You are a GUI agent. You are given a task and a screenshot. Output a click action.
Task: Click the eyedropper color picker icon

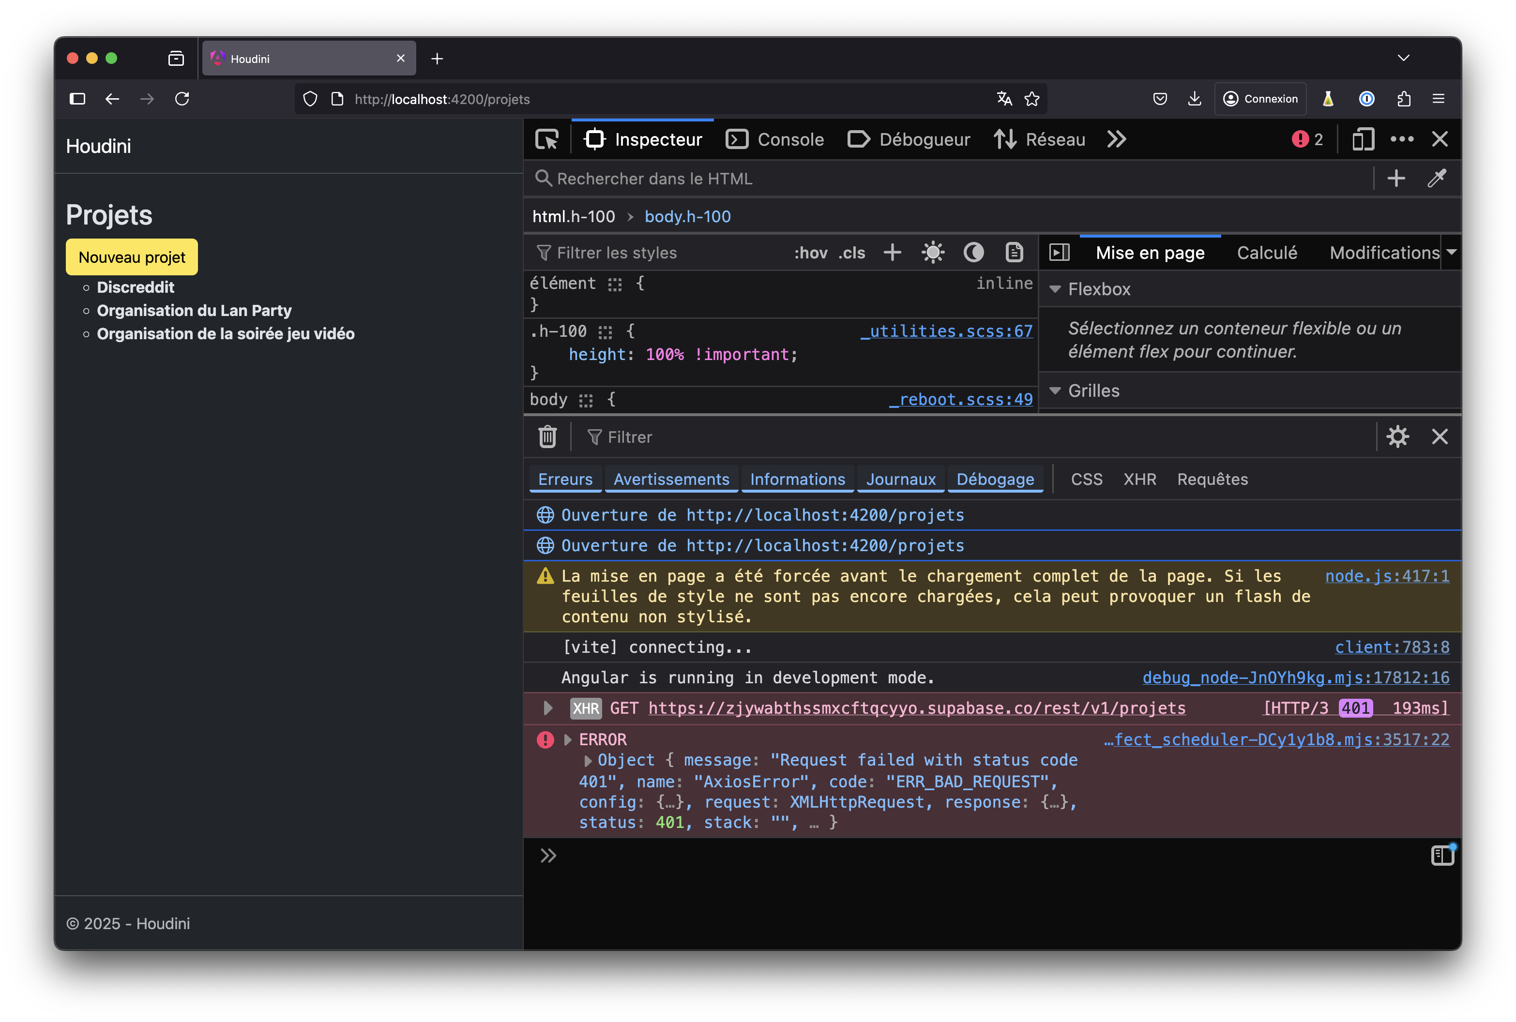tap(1437, 179)
